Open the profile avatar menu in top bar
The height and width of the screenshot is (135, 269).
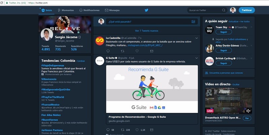pyautogui.click(x=233, y=10)
